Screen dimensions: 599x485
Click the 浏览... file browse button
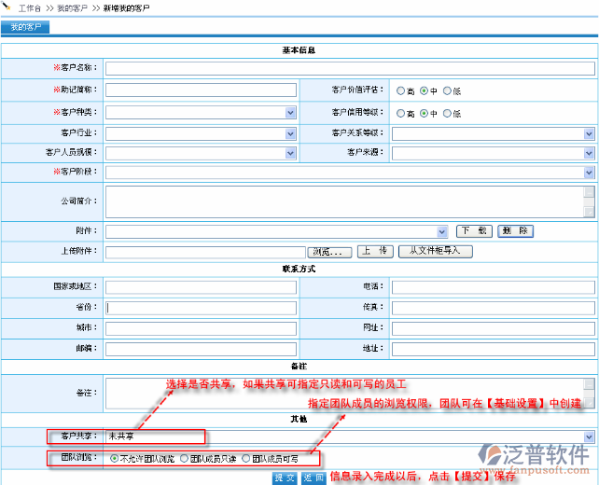pyautogui.click(x=329, y=252)
